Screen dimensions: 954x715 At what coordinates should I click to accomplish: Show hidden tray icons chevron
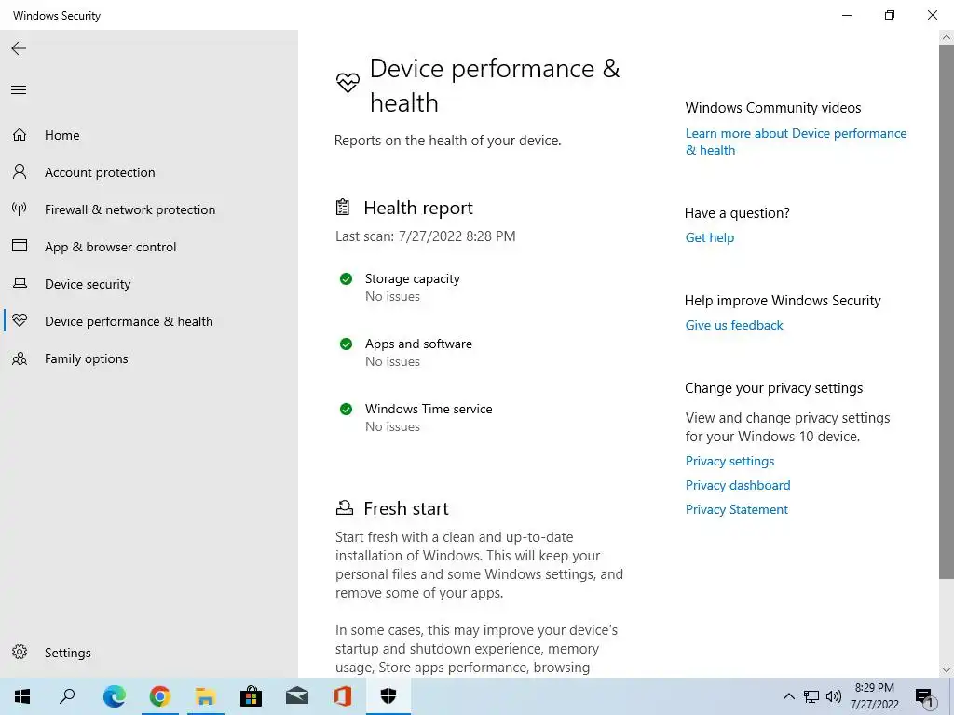788,696
